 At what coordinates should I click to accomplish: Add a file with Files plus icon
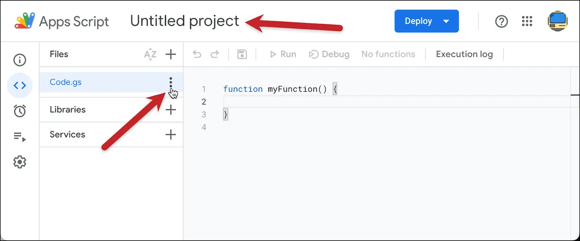(171, 55)
